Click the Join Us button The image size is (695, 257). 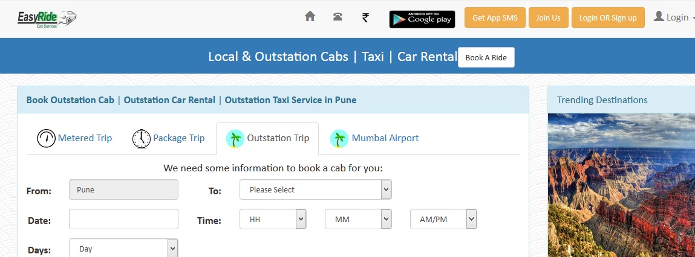click(x=548, y=17)
